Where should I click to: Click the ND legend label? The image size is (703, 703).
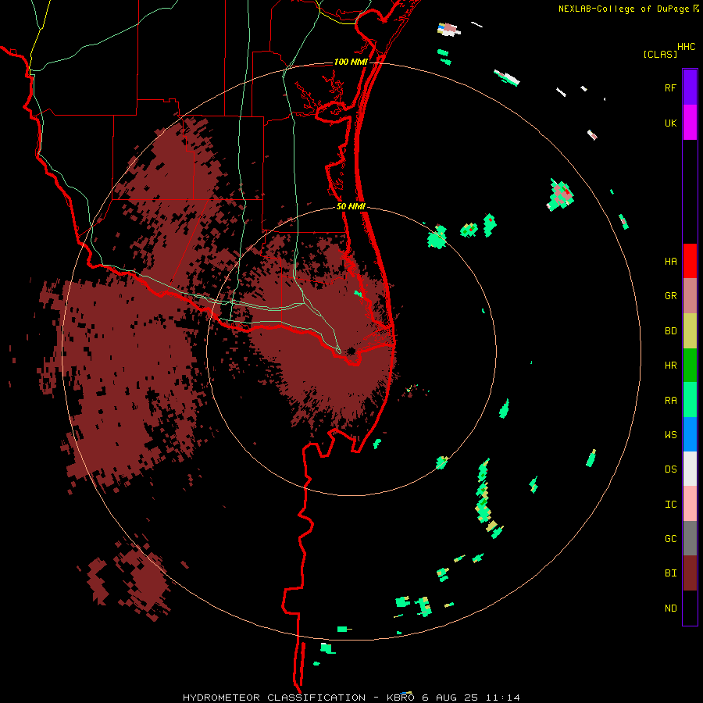(x=670, y=608)
